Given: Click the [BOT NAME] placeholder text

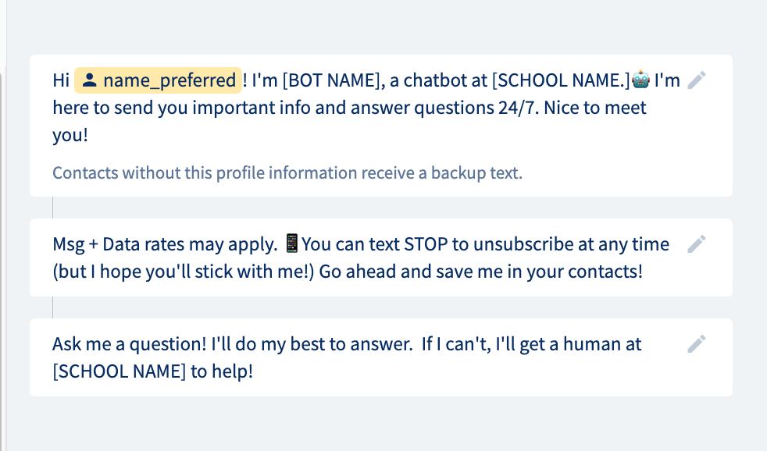Looking at the screenshot, I should click(331, 80).
